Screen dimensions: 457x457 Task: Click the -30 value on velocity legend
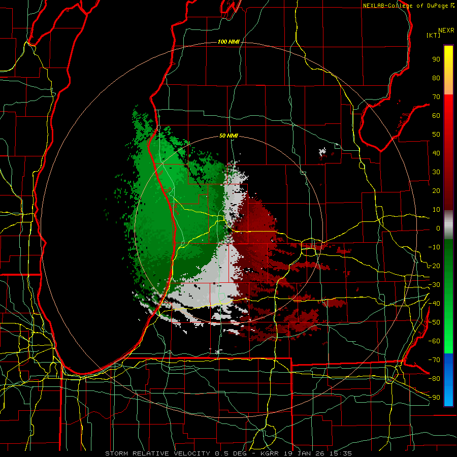tap(434, 285)
